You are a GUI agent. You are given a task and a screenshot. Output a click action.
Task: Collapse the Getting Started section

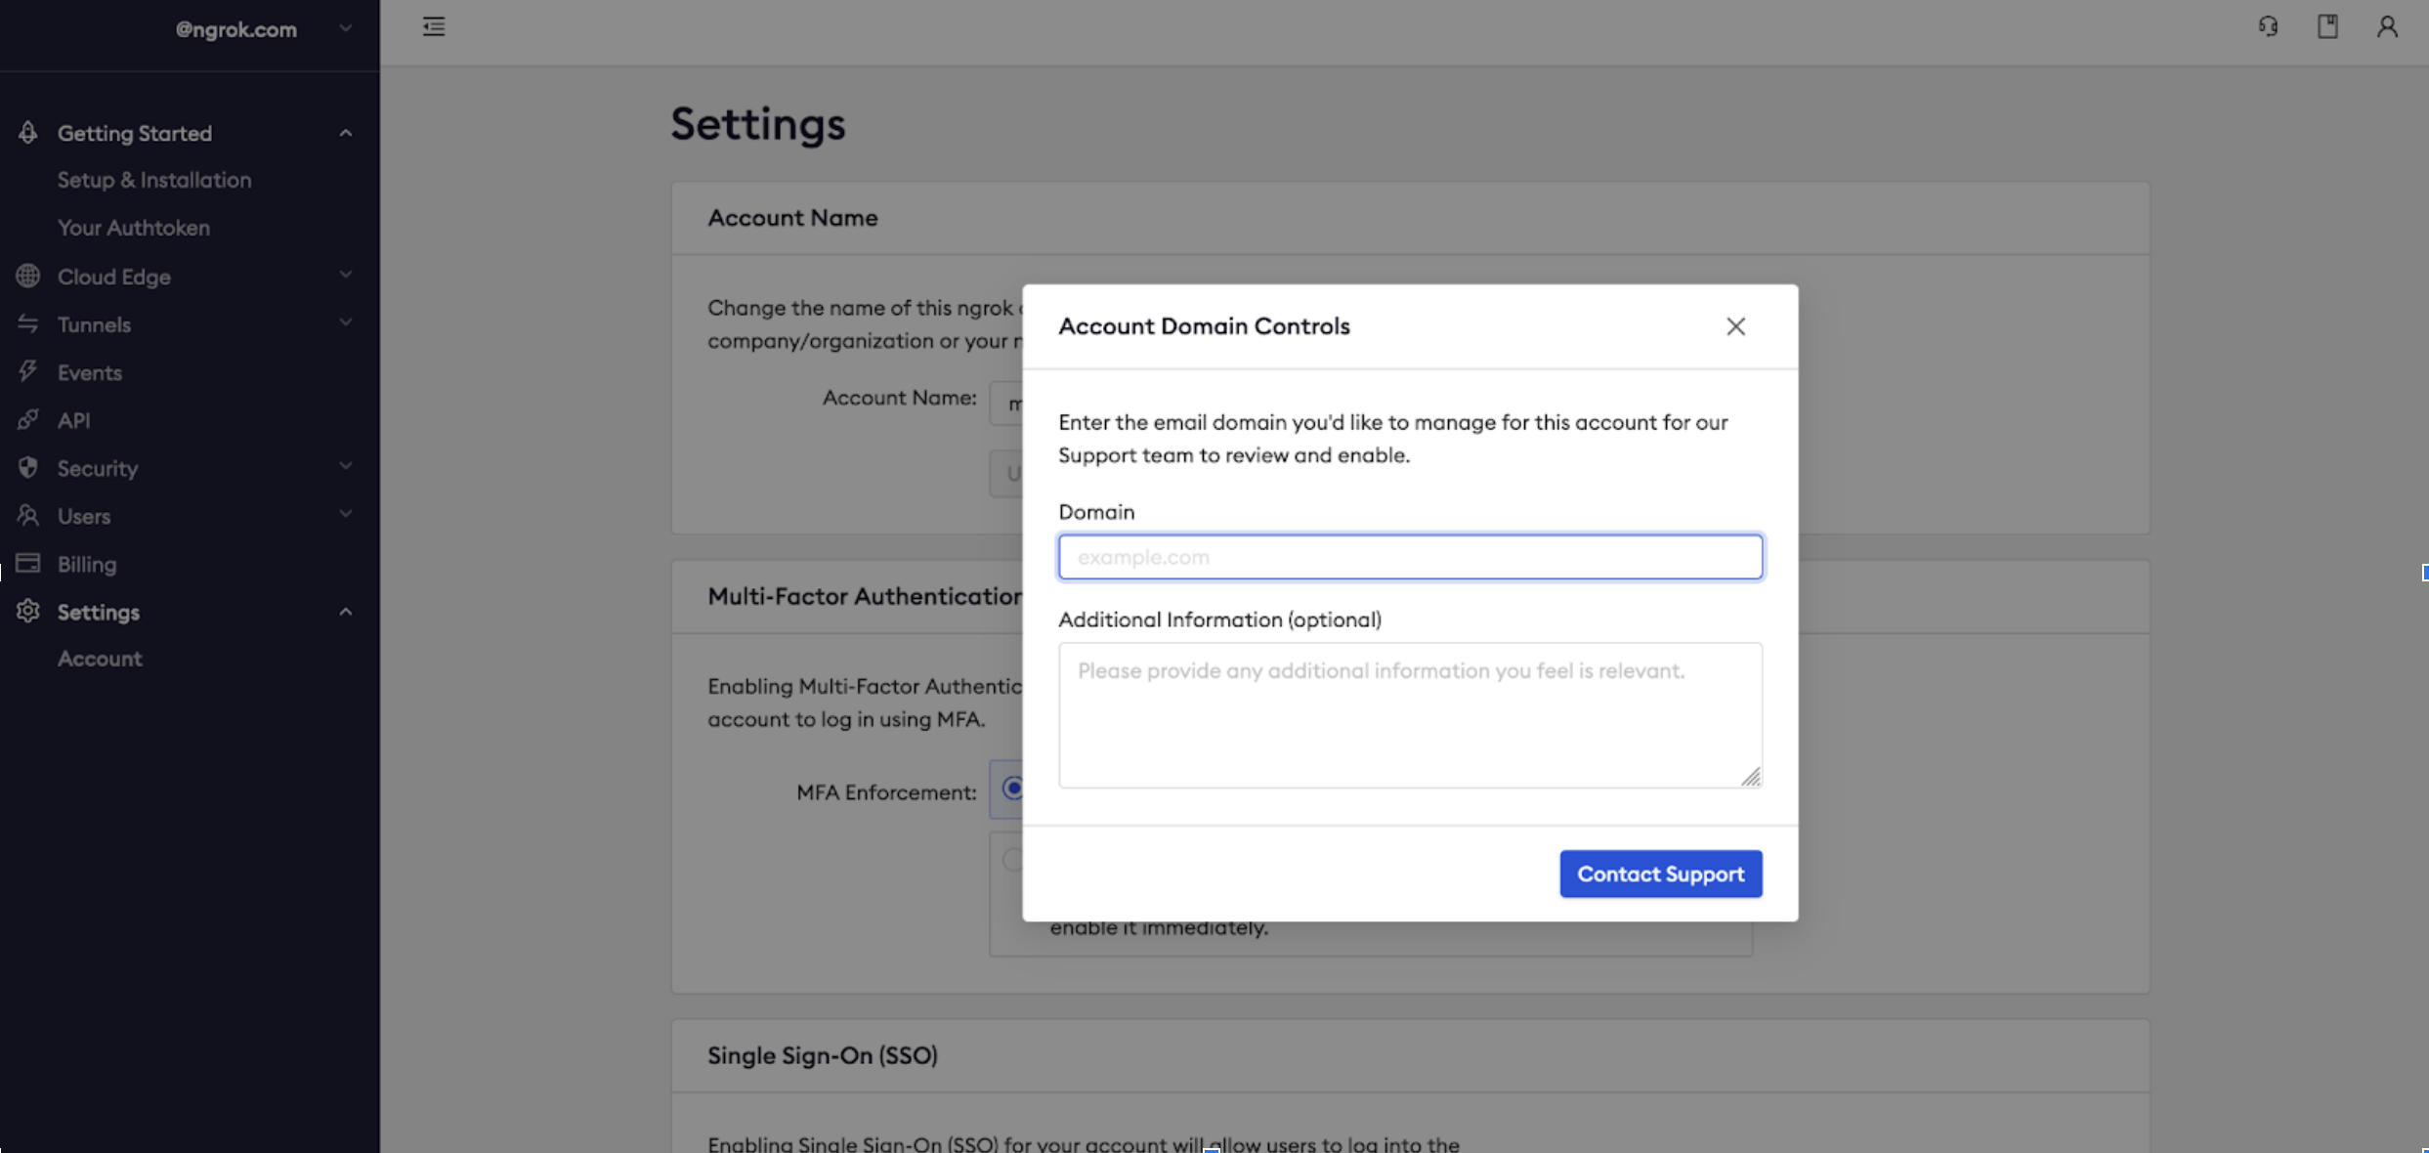click(344, 131)
